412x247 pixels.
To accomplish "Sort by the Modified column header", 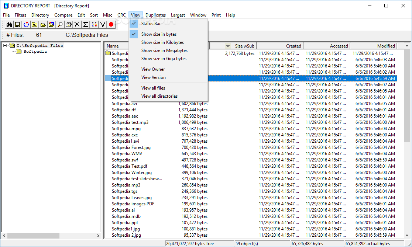I will [374, 46].
